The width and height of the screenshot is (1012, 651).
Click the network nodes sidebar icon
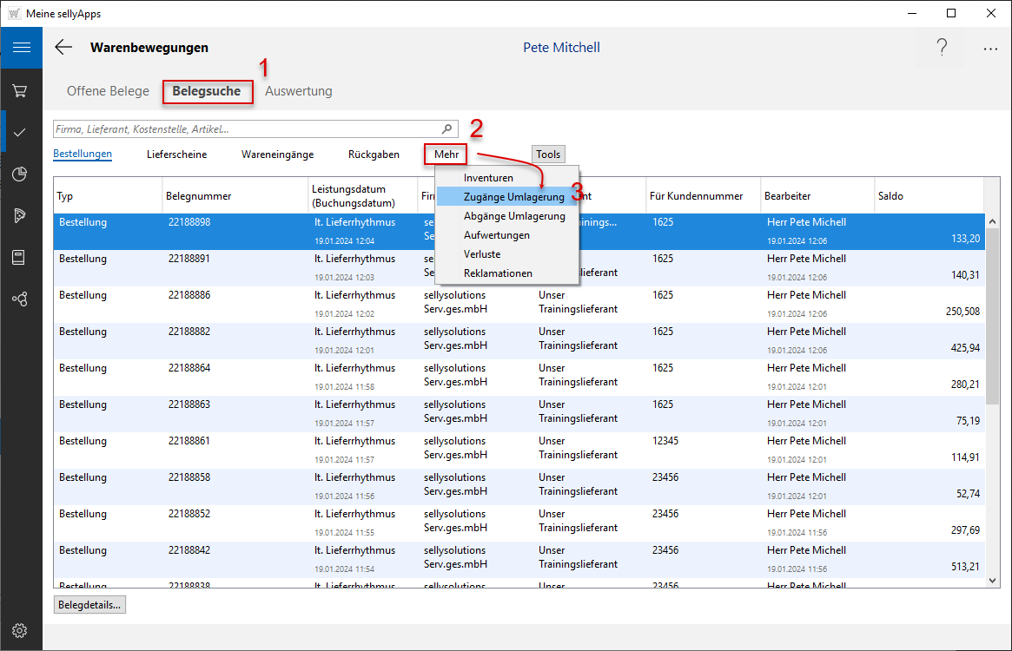[x=20, y=299]
